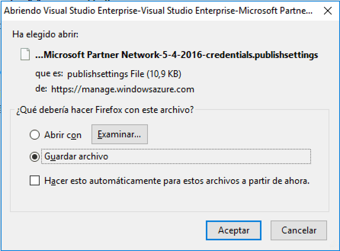The height and width of the screenshot is (251, 340).
Task: Click the "Microsoft Partner Network" part of the file name
Action: point(101,55)
